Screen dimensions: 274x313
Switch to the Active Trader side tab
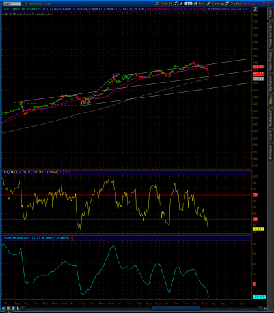point(271,61)
